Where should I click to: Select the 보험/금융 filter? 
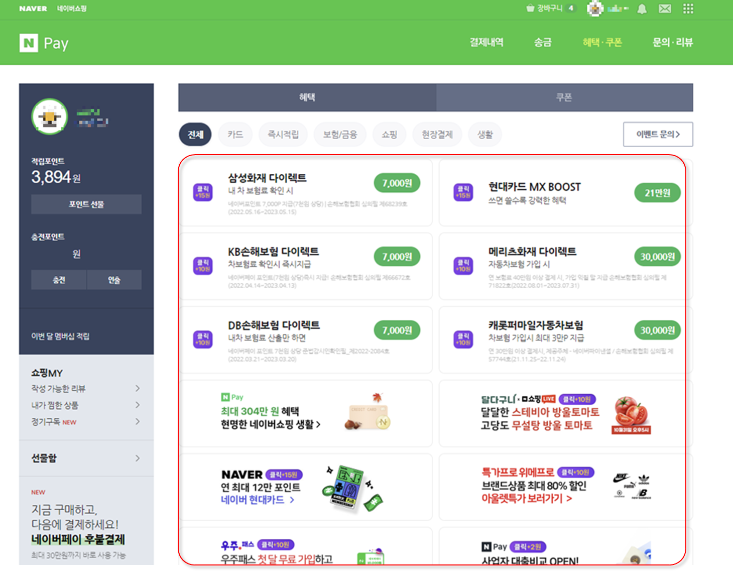[340, 135]
